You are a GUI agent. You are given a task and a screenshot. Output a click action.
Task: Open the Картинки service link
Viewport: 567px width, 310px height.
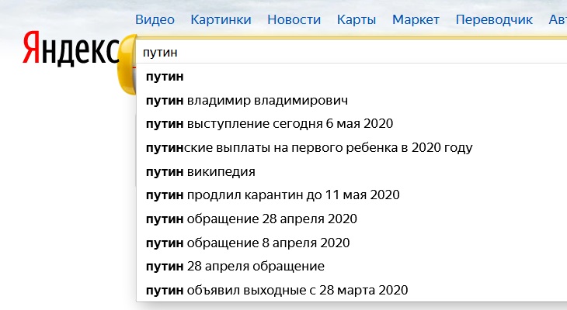pyautogui.click(x=221, y=19)
